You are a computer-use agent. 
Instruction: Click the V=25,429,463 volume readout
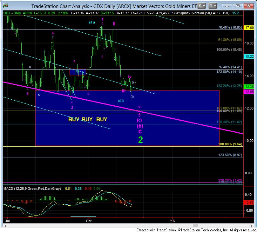[x=158, y=13]
